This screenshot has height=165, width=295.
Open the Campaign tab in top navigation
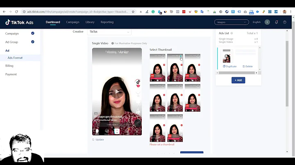tap(73, 22)
